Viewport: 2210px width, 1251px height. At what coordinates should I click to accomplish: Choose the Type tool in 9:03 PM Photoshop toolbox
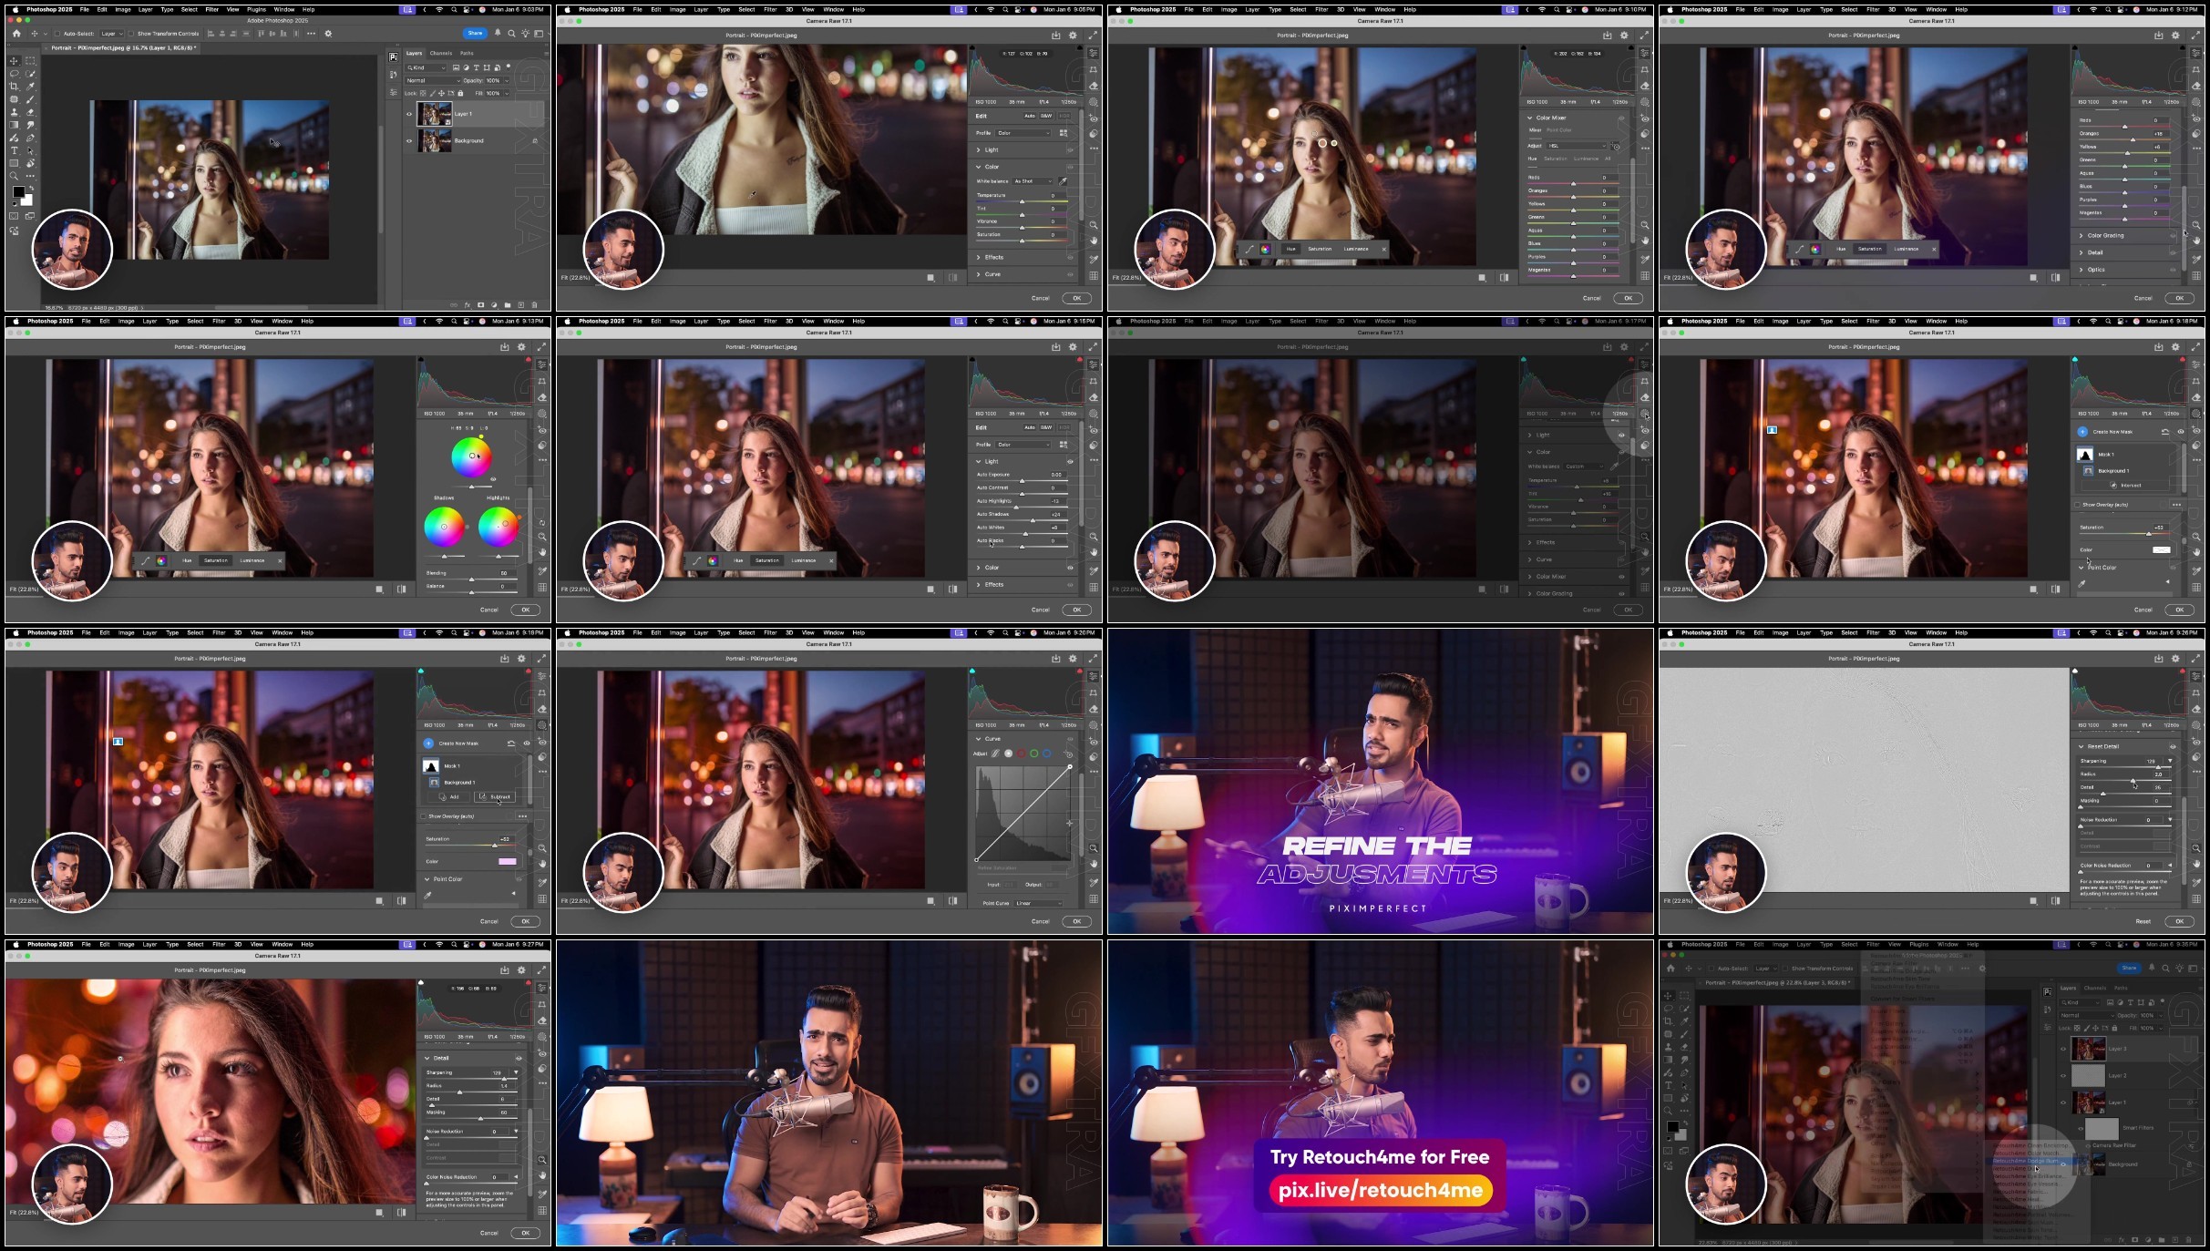[x=14, y=150]
